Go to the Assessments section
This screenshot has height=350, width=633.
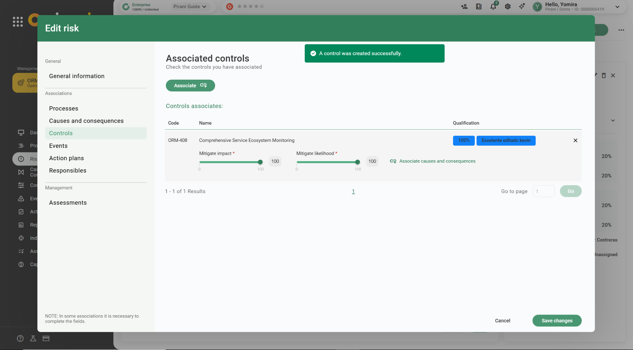[x=68, y=202]
